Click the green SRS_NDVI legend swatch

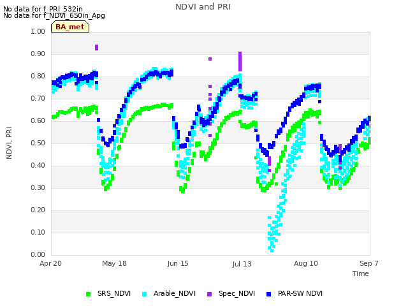[x=88, y=295]
